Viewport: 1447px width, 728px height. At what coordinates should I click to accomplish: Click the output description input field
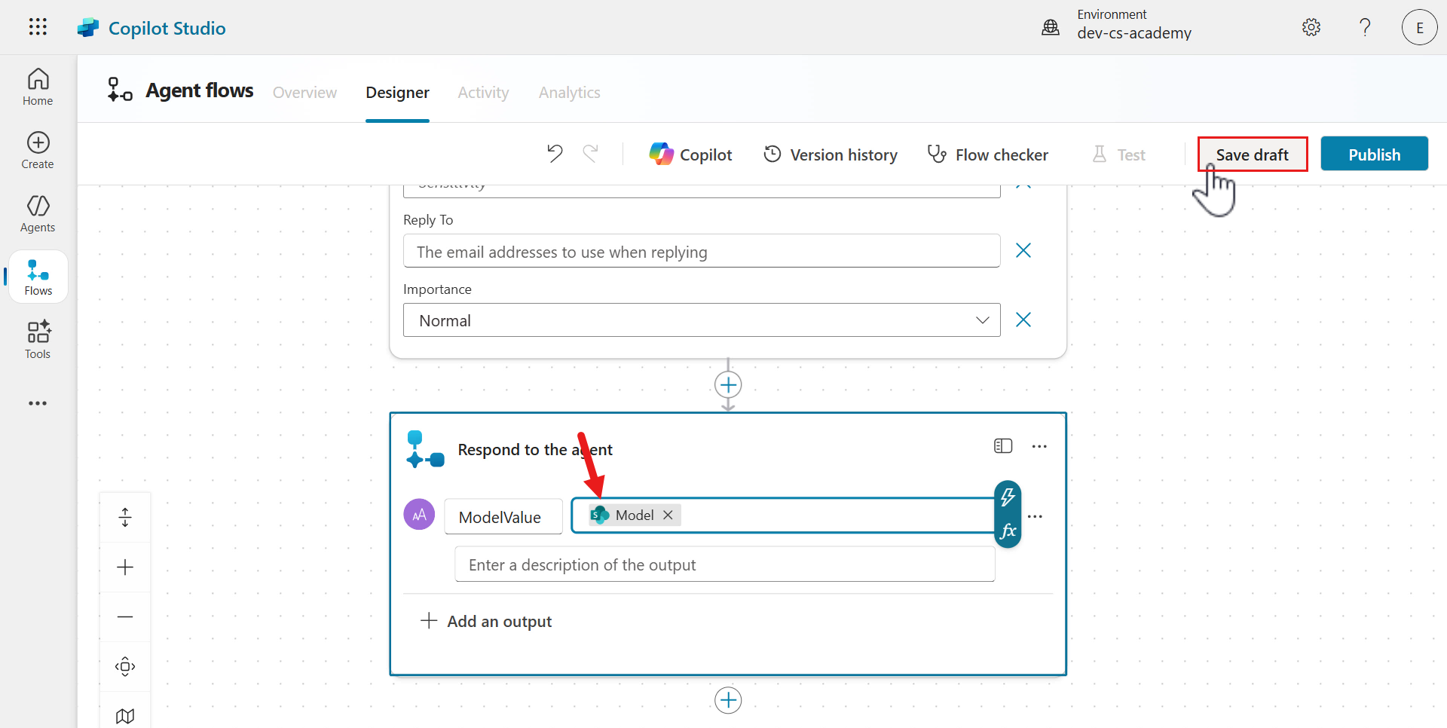pos(724,564)
